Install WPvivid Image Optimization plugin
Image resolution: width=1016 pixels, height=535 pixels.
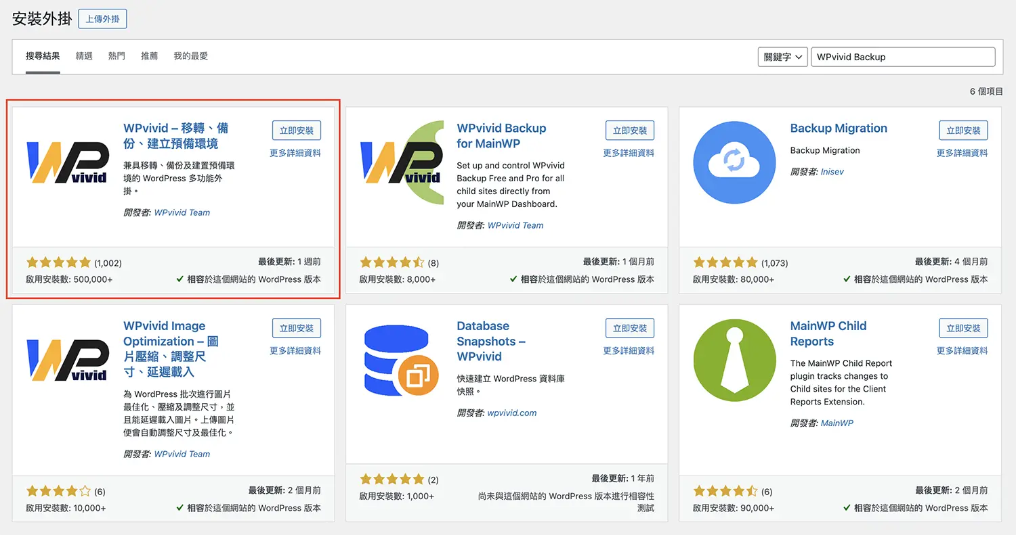(297, 328)
